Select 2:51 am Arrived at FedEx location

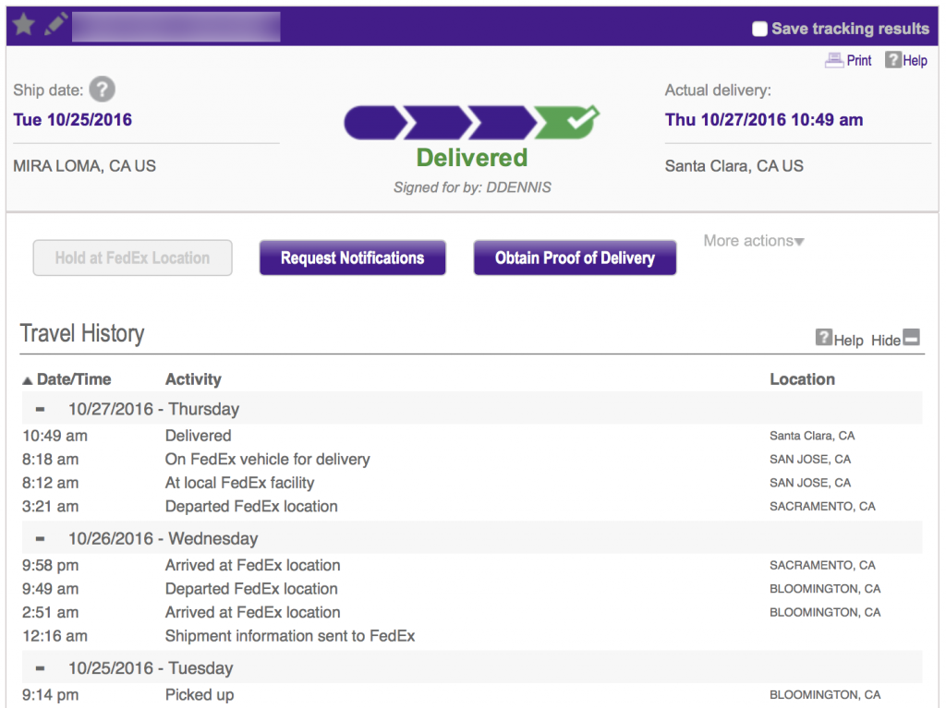coord(472,612)
